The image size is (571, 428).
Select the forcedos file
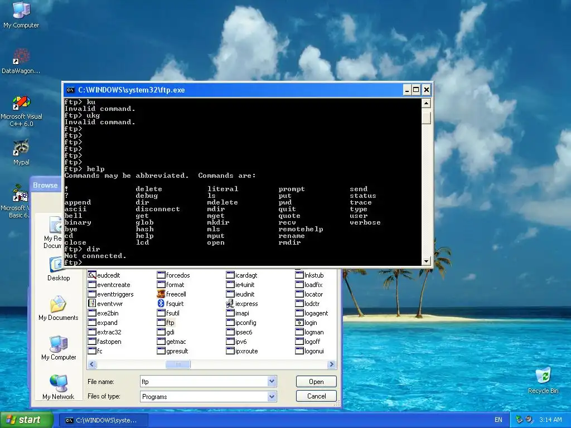click(x=174, y=275)
